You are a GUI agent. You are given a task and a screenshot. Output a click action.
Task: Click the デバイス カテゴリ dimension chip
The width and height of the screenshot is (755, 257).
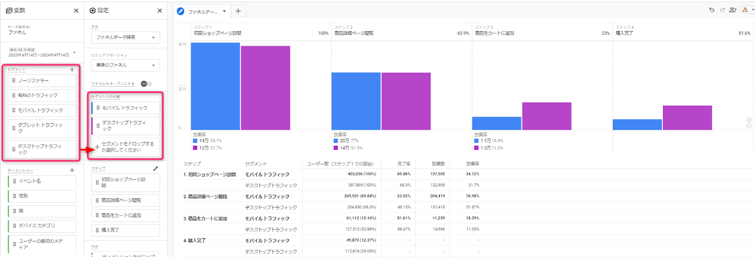42,226
